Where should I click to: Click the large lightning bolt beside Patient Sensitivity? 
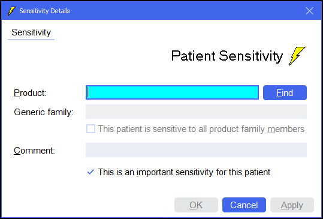297,56
